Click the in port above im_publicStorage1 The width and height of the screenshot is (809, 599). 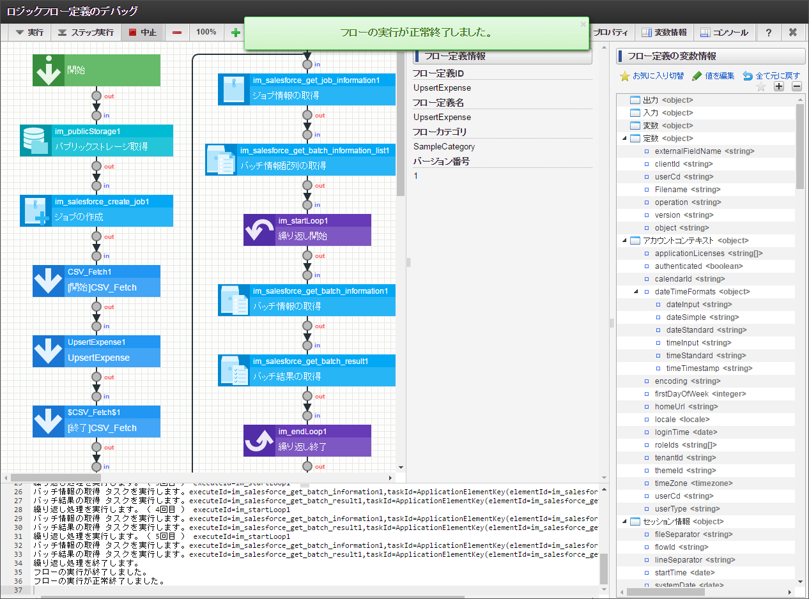[96, 116]
